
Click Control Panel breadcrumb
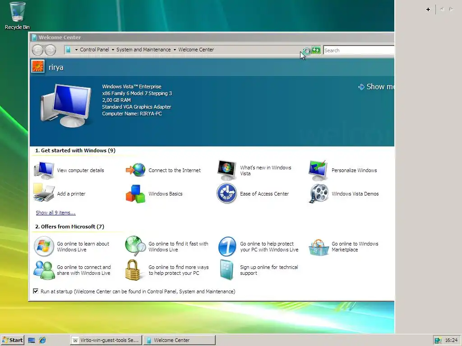[x=94, y=50]
